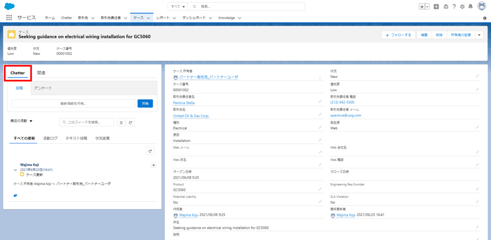
Task: Open the Wajima Koji post actions dropdown
Action: (x=154, y=165)
